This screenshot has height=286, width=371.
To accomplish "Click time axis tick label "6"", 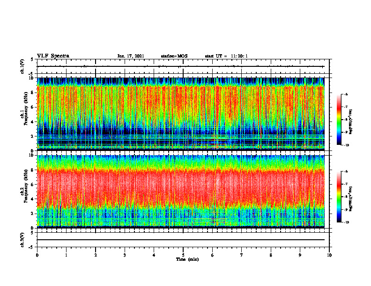I will click(213, 255).
